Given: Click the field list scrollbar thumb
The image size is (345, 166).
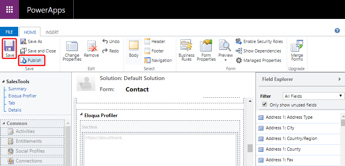Looking at the screenshot, I should tap(343, 123).
